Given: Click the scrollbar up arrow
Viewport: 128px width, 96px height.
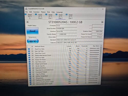Looking at the screenshot, I should [101, 46].
